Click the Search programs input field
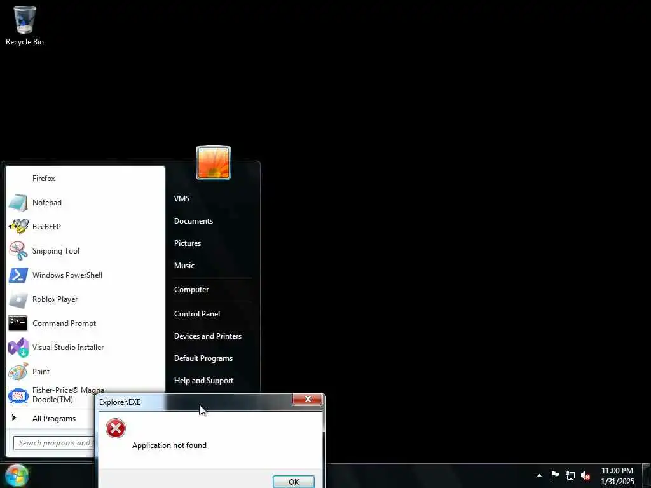 [53, 443]
